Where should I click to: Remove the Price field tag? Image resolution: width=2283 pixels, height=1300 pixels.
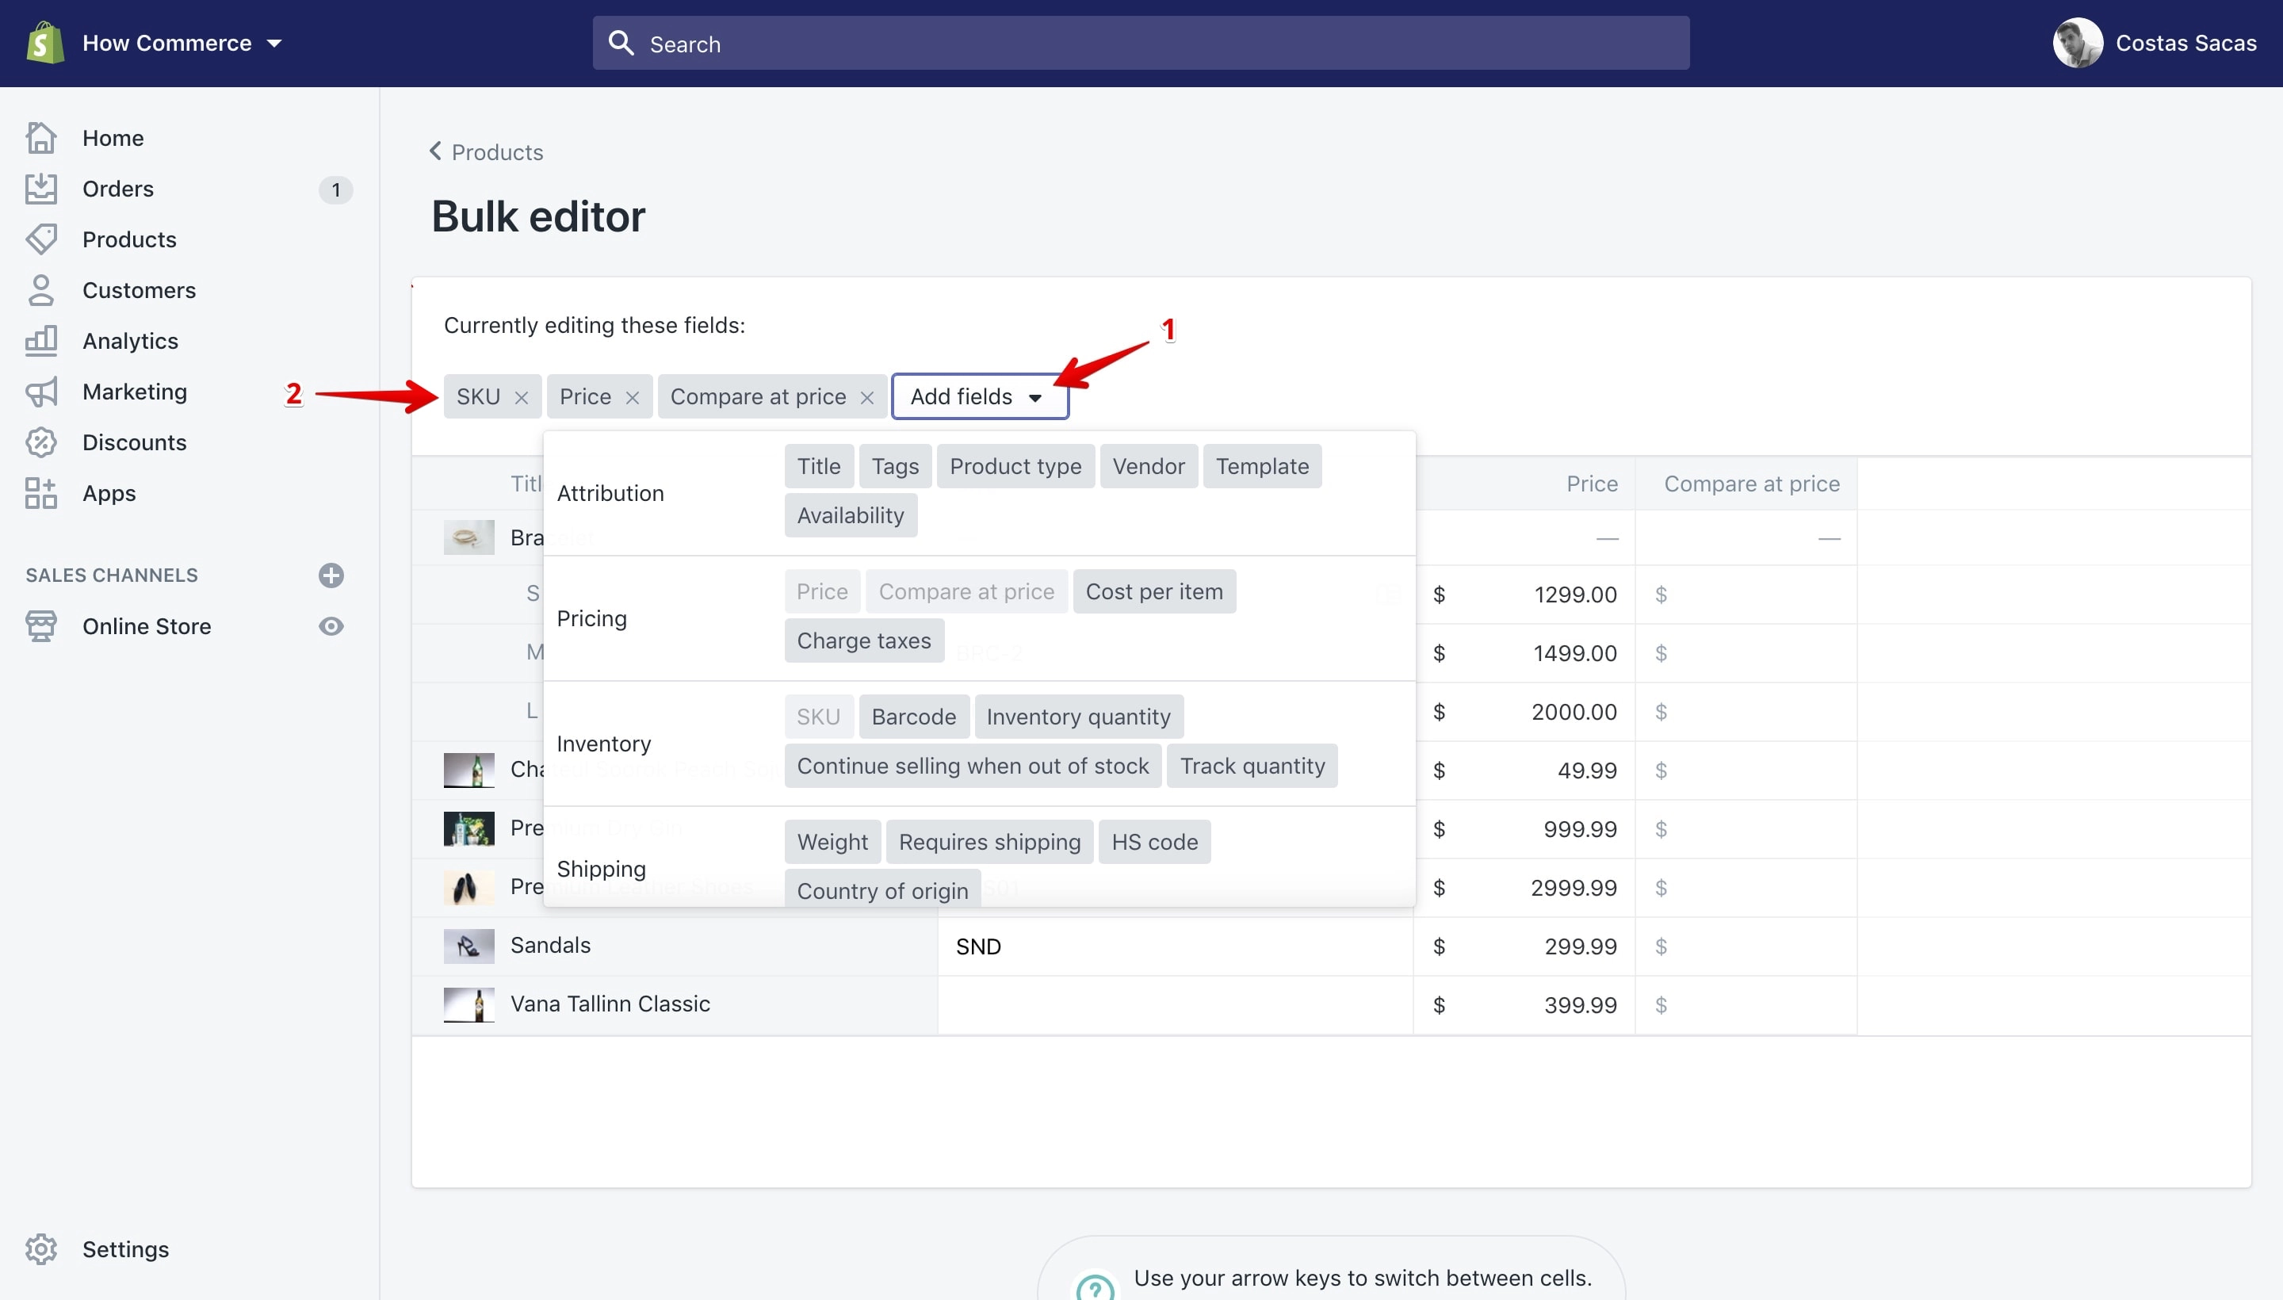(x=632, y=397)
